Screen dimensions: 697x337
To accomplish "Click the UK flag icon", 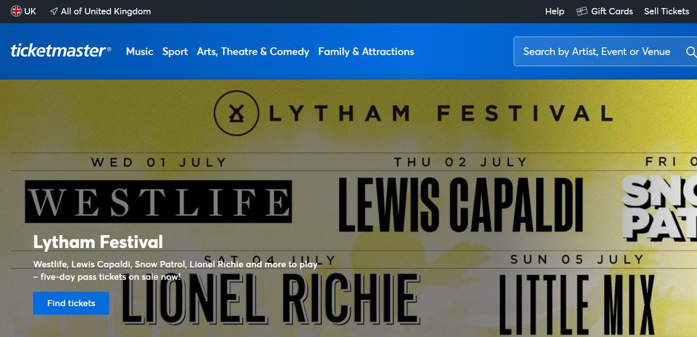I will 16,11.
